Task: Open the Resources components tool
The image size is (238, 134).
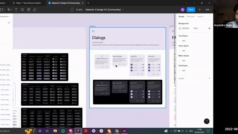Action: (22, 10)
